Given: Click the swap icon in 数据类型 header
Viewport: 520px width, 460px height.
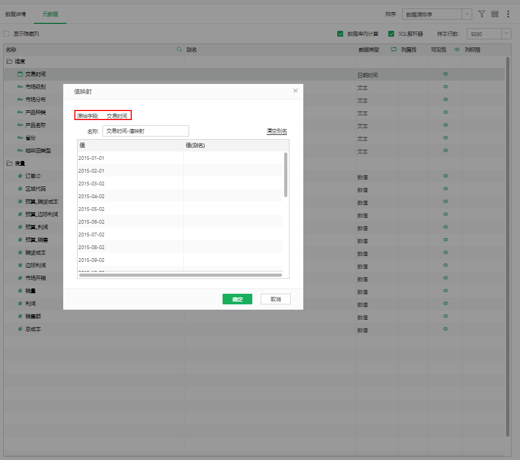Looking at the screenshot, I should pos(394,49).
